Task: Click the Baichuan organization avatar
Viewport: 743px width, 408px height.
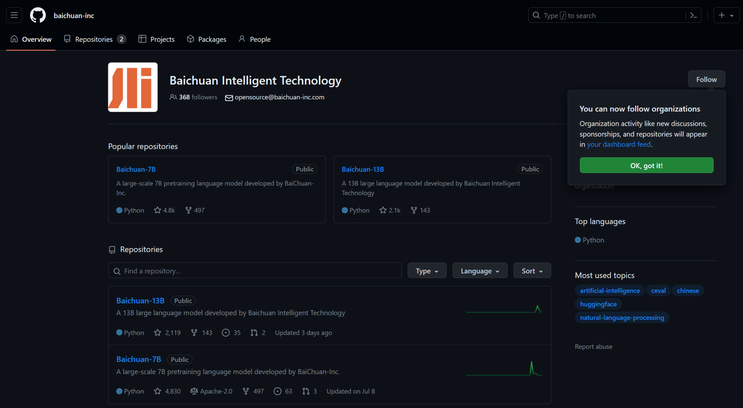Action: 133,87
